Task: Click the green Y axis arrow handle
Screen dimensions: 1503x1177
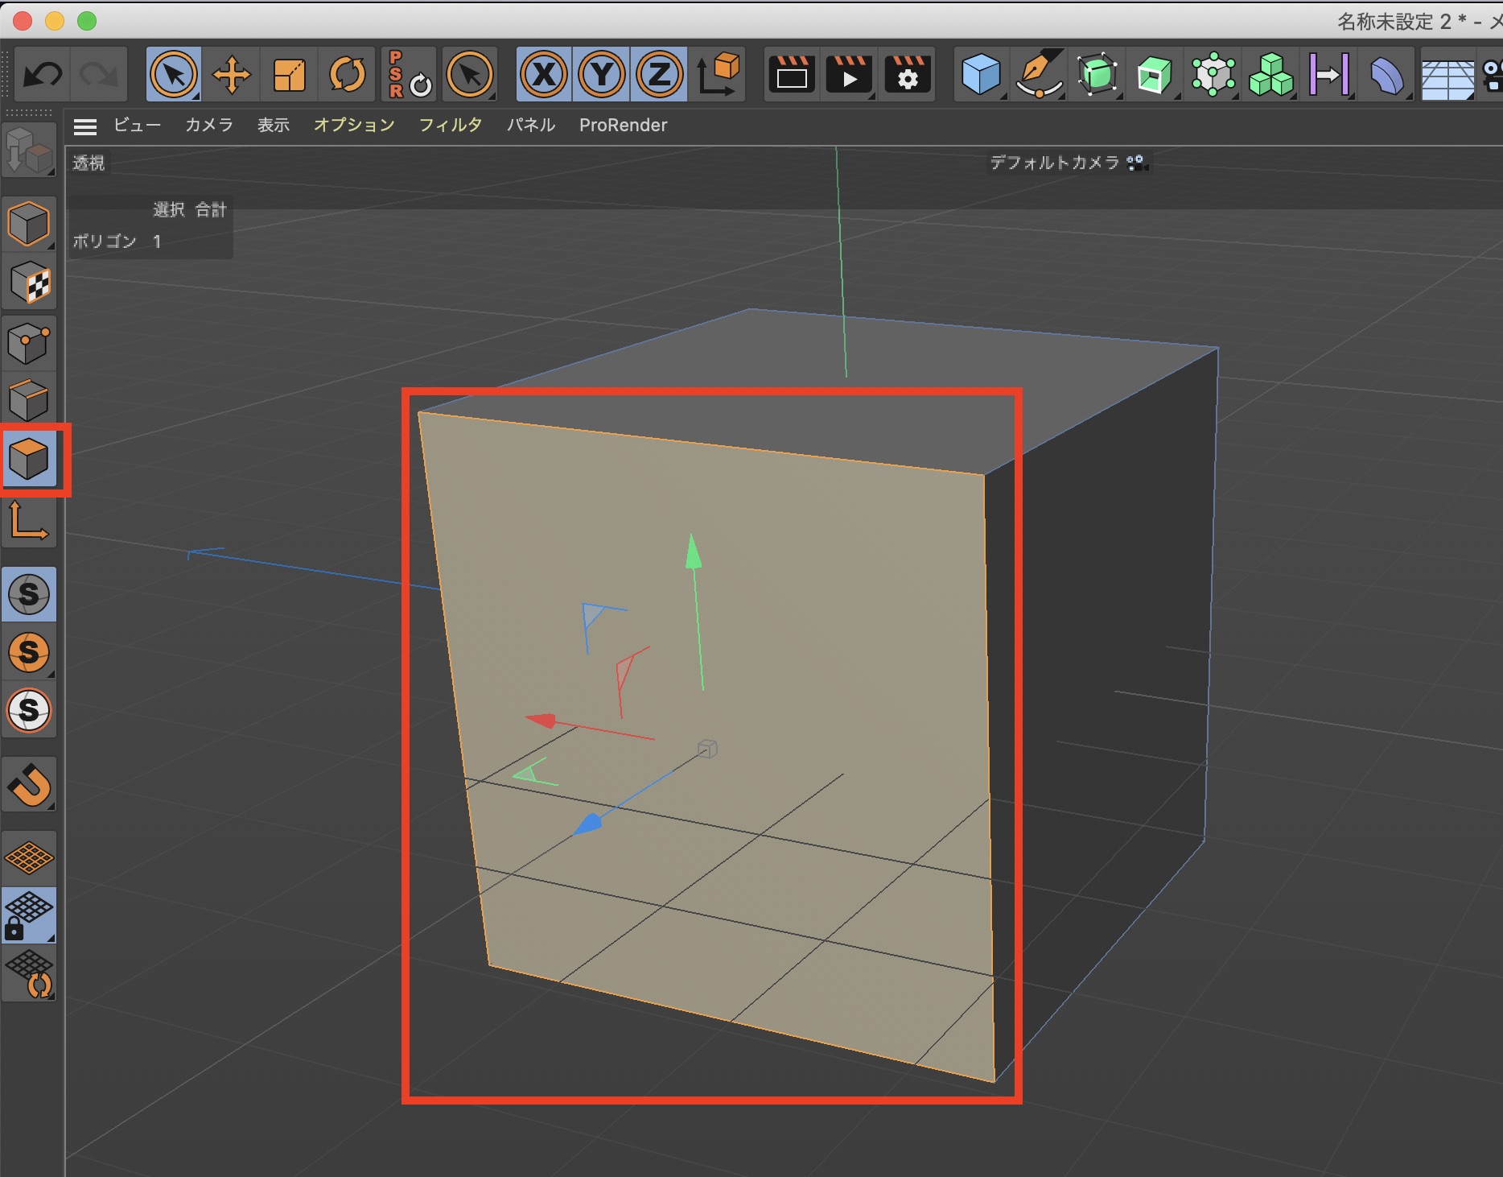Action: click(x=693, y=551)
